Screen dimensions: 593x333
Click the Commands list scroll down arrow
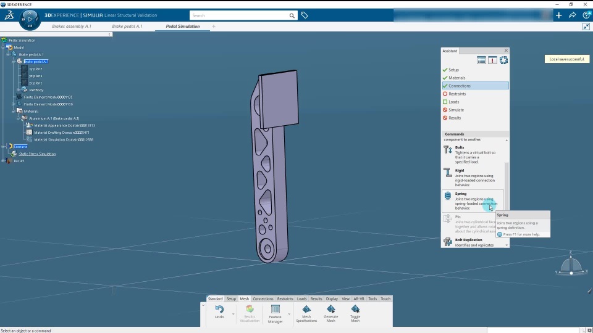click(x=507, y=245)
